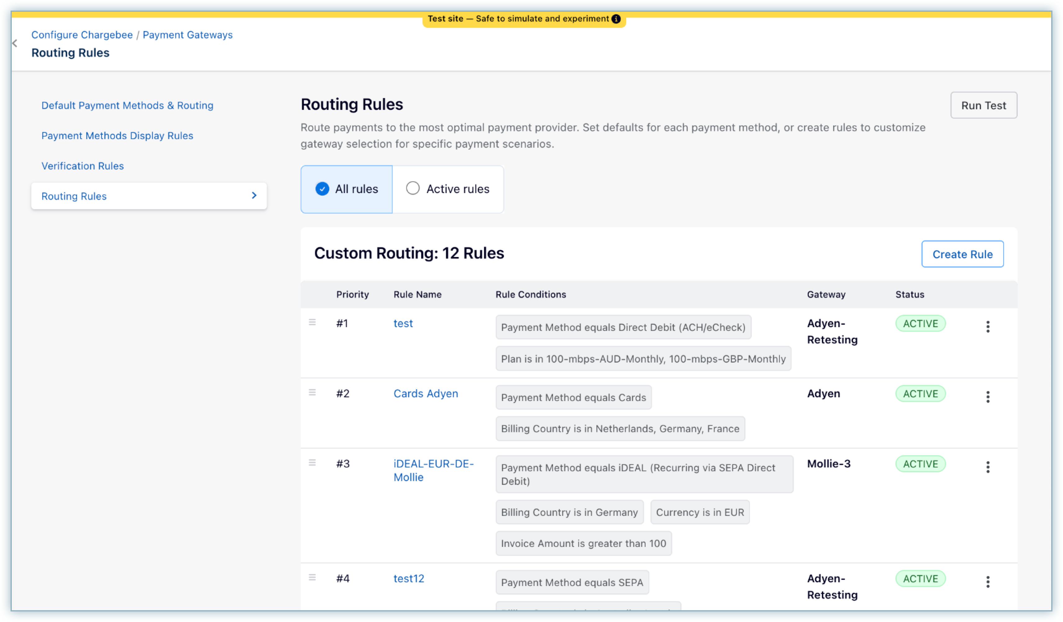Follow the Payment Gateways breadcrumb link
Screen dimensions: 1063x622
tap(188, 35)
